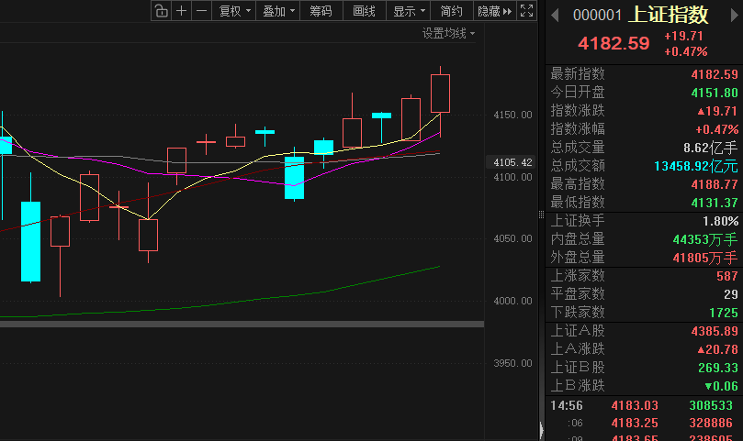Click the dotted grip handle on panel divider
The width and height of the screenshot is (743, 441).
[x=541, y=215]
